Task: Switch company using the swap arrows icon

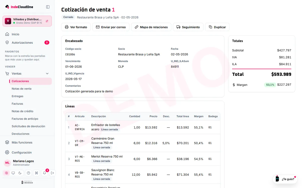Action: tap(47, 21)
